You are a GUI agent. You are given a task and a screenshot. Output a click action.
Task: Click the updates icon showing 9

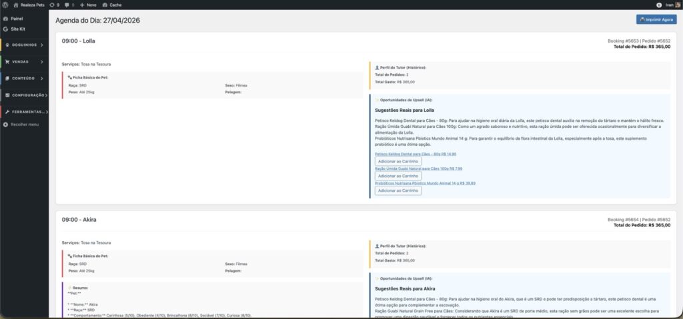52,5
